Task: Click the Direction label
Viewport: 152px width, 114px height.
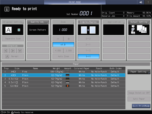Action: click(x=13, y=46)
